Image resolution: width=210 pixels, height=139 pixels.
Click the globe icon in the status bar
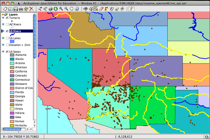(207, 137)
